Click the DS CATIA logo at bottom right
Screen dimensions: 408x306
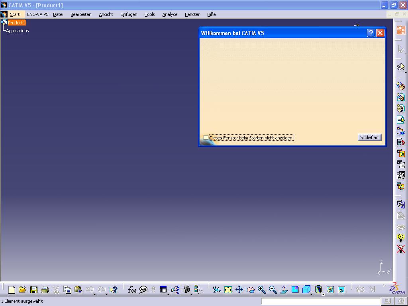397,288
